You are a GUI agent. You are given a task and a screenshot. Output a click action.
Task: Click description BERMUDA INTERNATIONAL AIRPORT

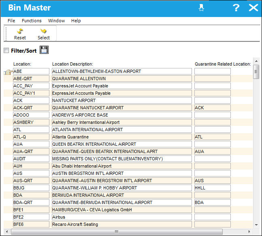click(x=122, y=195)
